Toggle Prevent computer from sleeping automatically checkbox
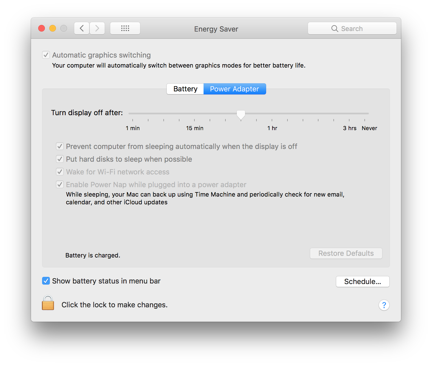 pos(60,146)
